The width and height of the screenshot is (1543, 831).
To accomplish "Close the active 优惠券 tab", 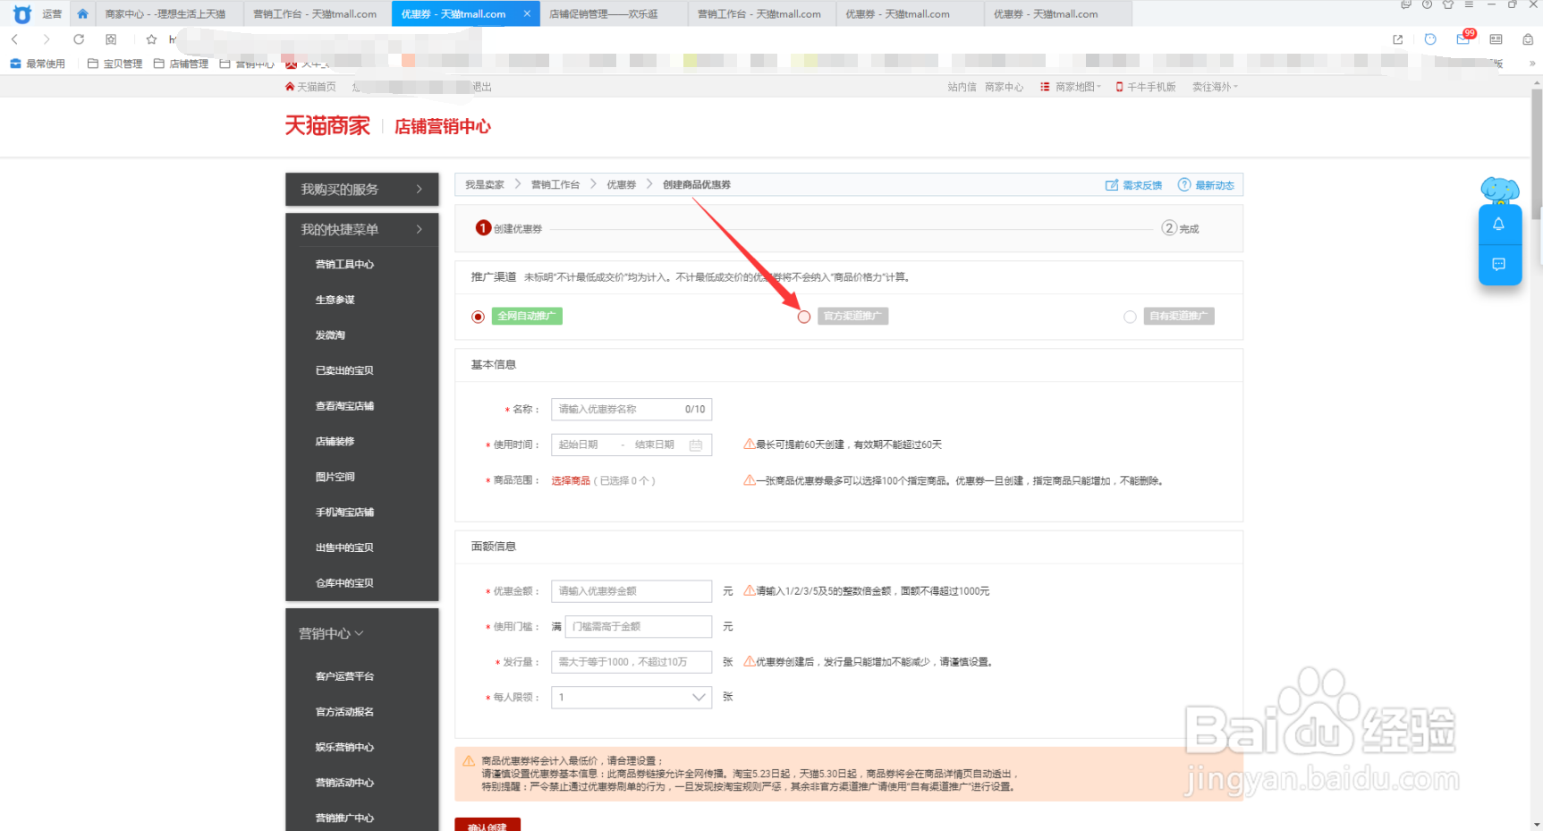I will click(x=527, y=13).
